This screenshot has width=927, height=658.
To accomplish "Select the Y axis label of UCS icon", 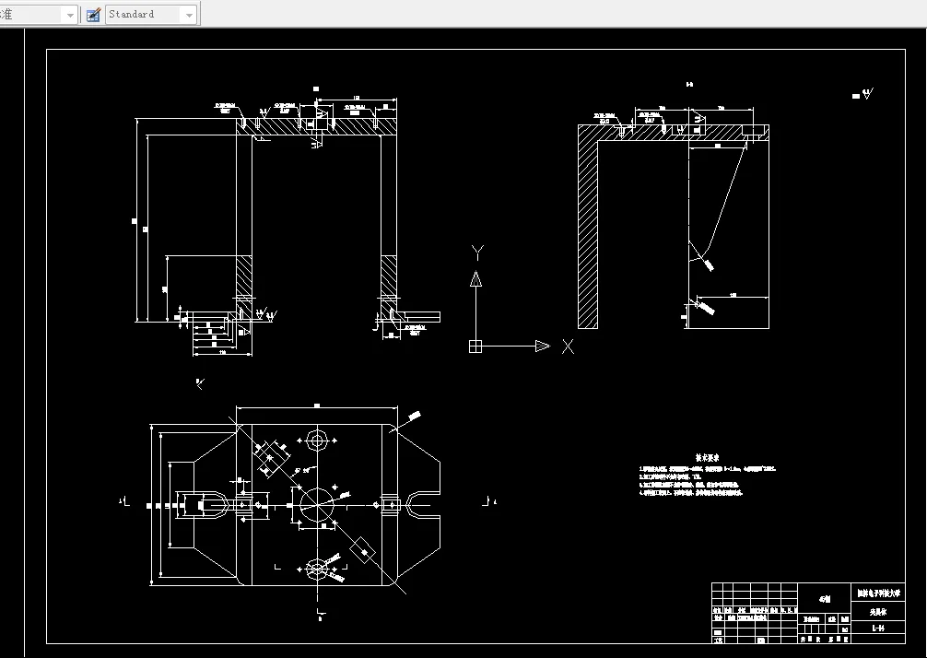I will (477, 253).
